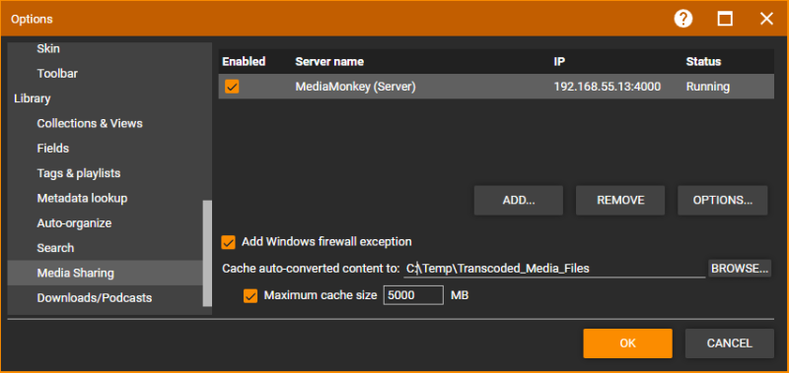Viewport: 789px width, 373px height.
Task: Close the Options dialog with X
Action: (766, 19)
